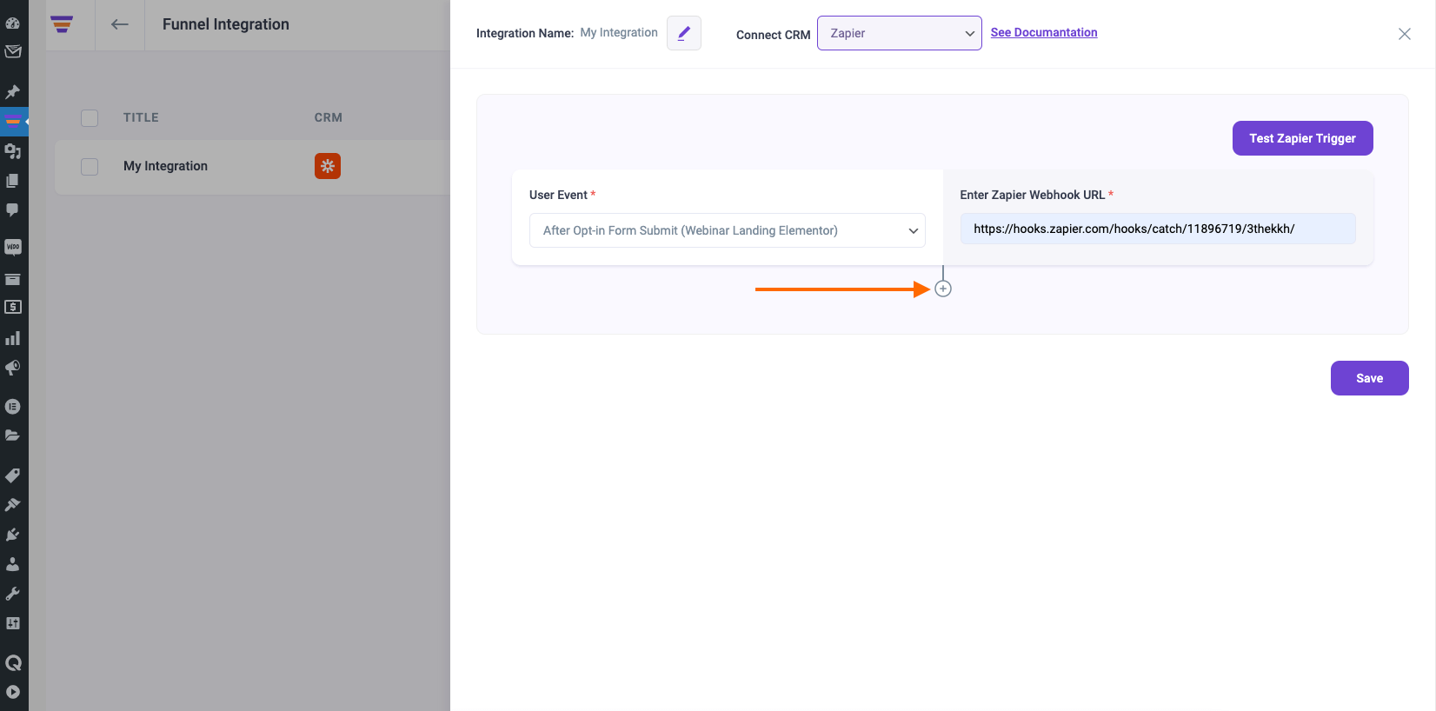Open the Templates folder sidebar icon
This screenshot has width=1436, height=711.
tap(13, 435)
